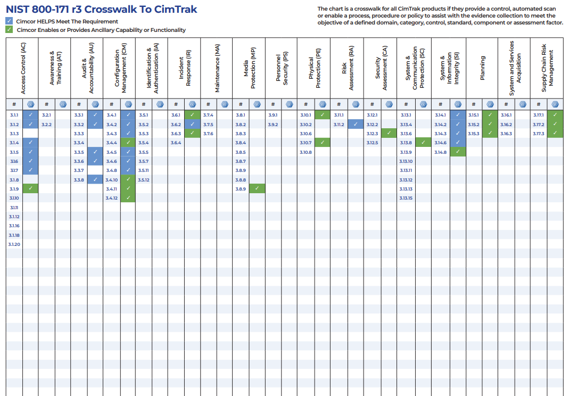Click the green checkmark for control 3.15.1
Viewport: 569px width, 396px height.
pos(490,114)
